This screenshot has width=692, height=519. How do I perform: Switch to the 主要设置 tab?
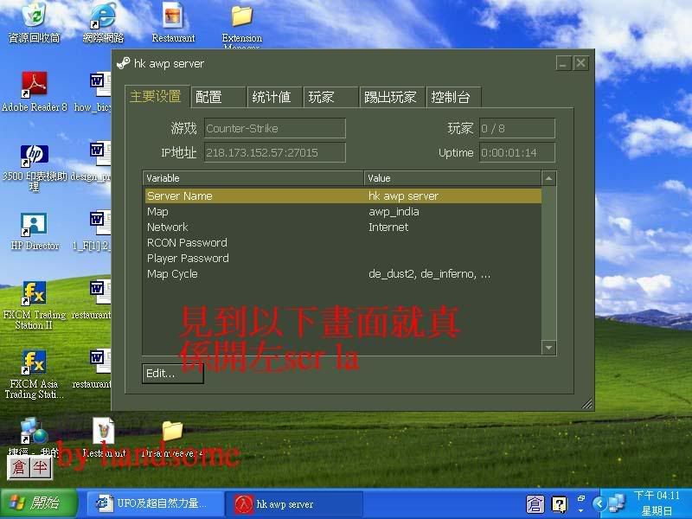click(157, 96)
